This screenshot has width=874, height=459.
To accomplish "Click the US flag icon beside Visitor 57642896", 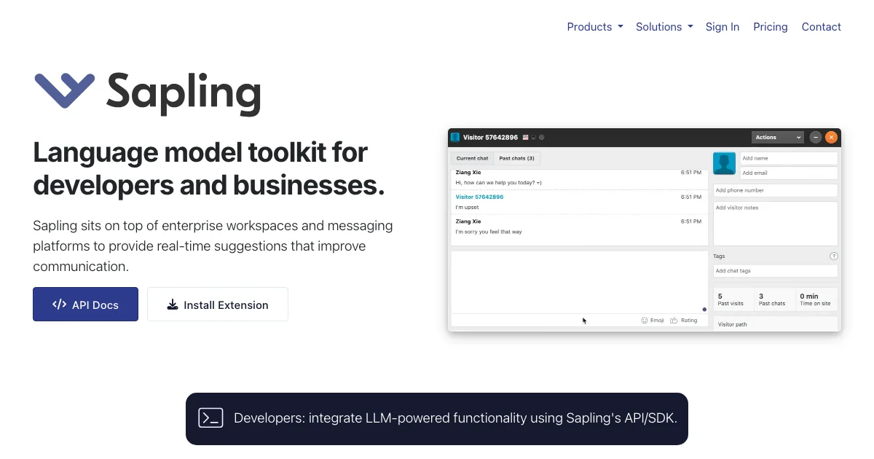I will coord(525,137).
